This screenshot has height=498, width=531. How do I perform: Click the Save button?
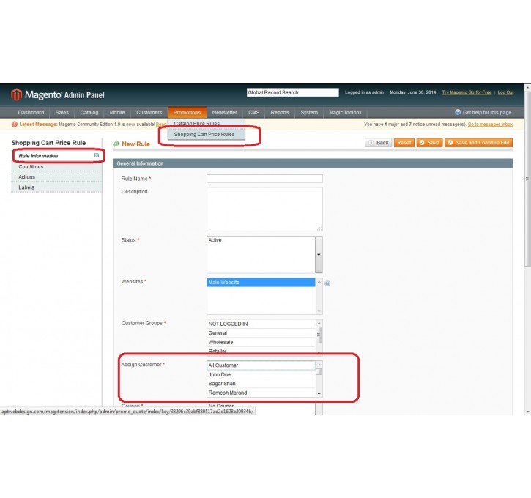(x=429, y=143)
